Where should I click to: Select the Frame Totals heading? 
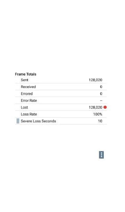(x=26, y=74)
